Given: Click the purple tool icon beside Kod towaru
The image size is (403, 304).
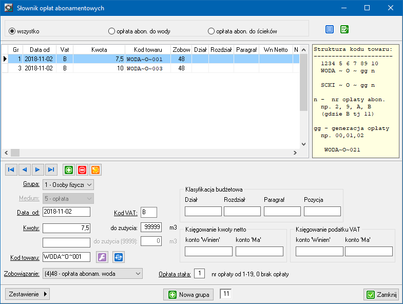Looking at the screenshot, I should tap(103, 257).
